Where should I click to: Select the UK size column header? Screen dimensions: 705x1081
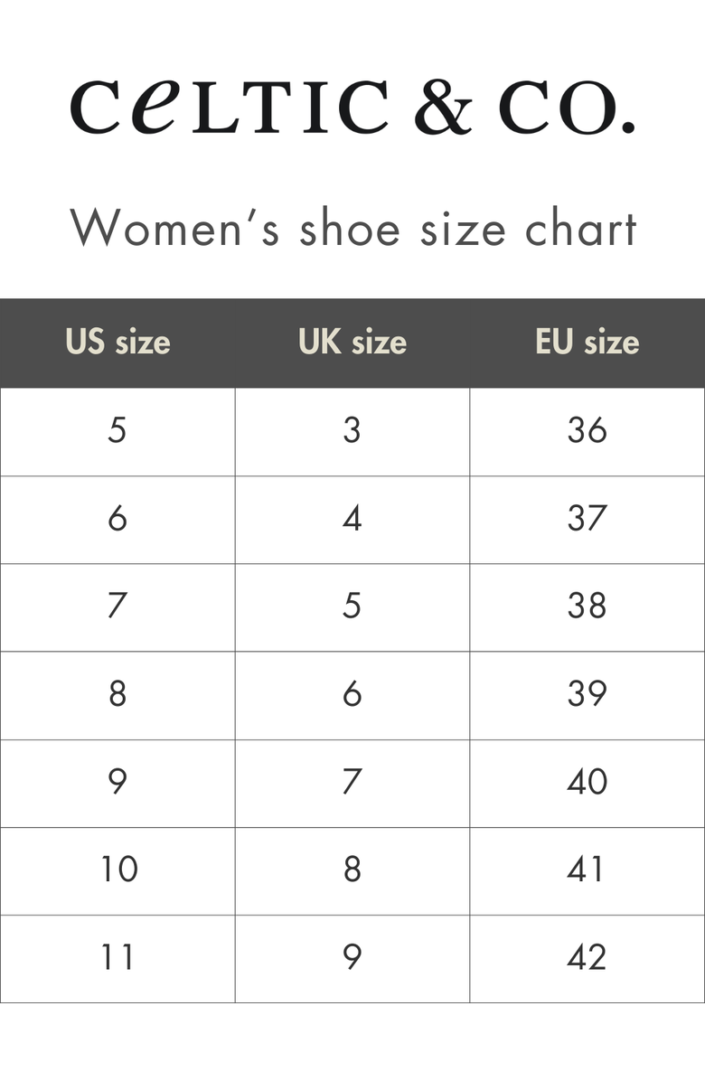[x=352, y=342]
